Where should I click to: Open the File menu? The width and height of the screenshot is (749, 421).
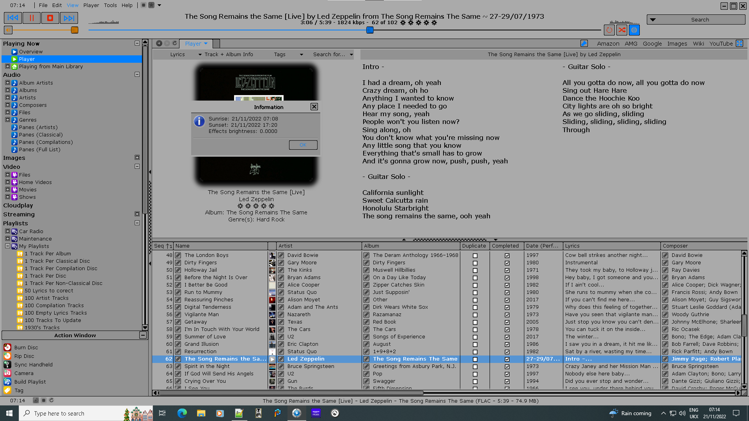(43, 5)
